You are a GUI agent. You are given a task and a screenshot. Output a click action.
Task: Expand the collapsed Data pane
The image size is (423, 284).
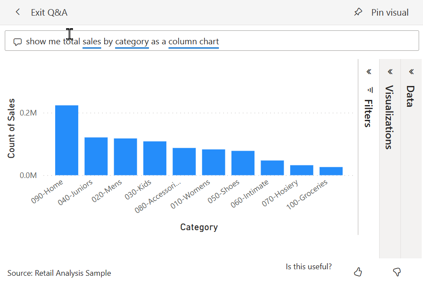pos(411,72)
